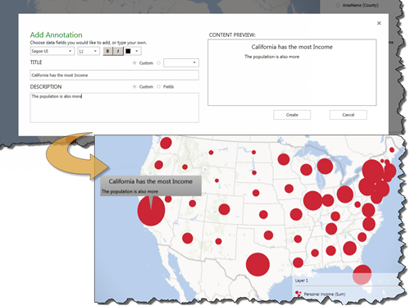Click the Personal Income legend icon

point(298,294)
